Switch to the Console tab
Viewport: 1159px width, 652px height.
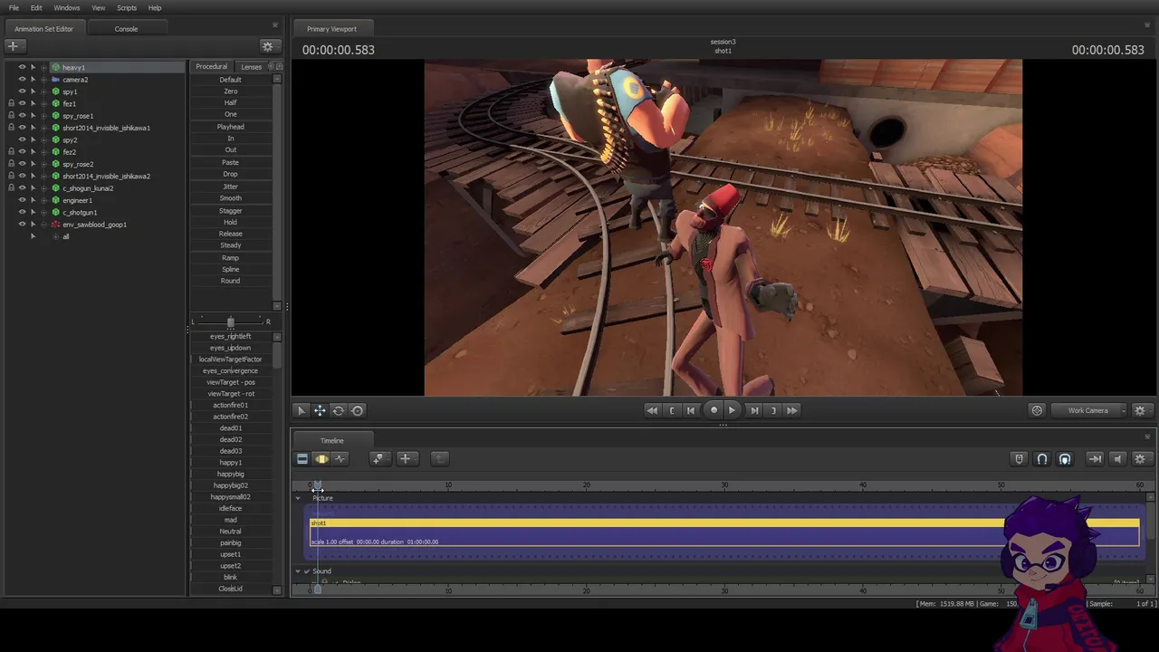tap(126, 29)
